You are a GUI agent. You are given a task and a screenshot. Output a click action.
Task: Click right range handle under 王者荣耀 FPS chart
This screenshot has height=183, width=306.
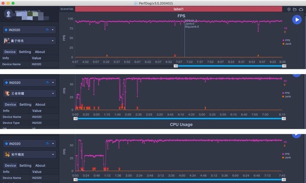tap(284, 118)
